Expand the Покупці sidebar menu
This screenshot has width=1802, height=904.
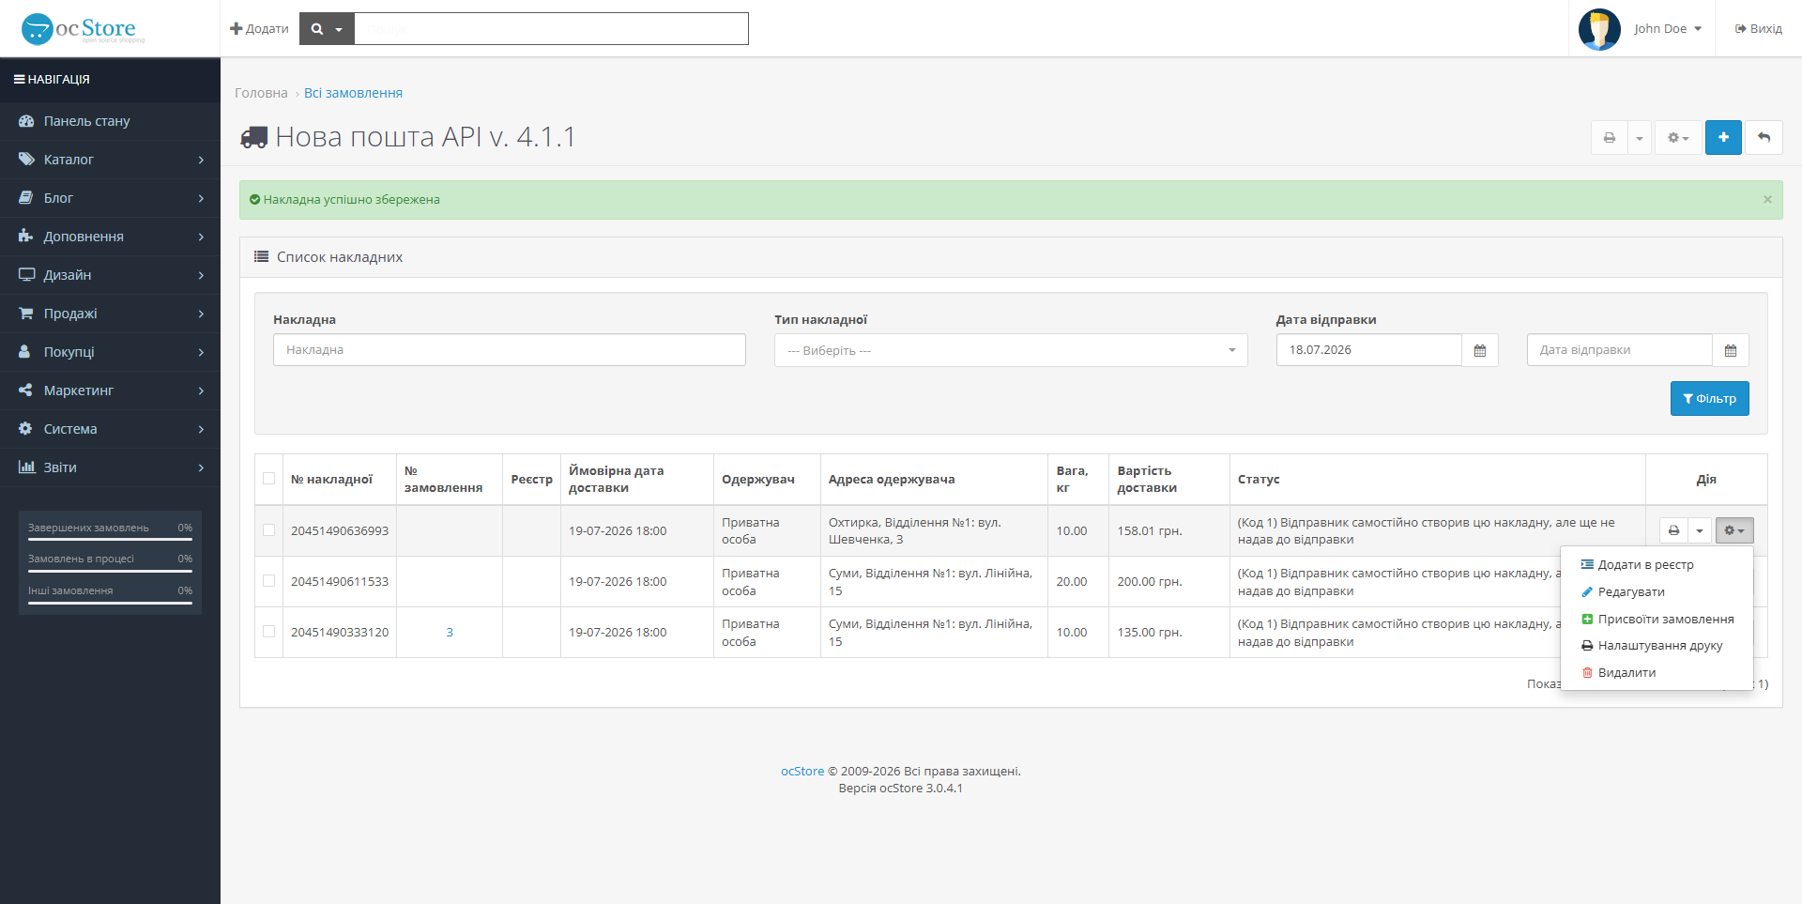click(x=110, y=352)
